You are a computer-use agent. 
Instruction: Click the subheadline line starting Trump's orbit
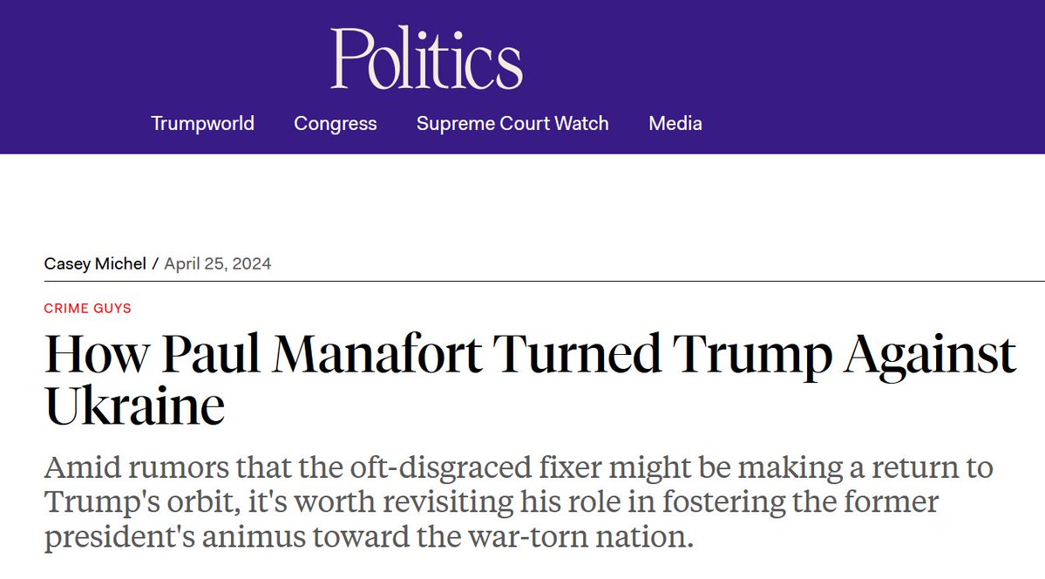click(x=492, y=501)
